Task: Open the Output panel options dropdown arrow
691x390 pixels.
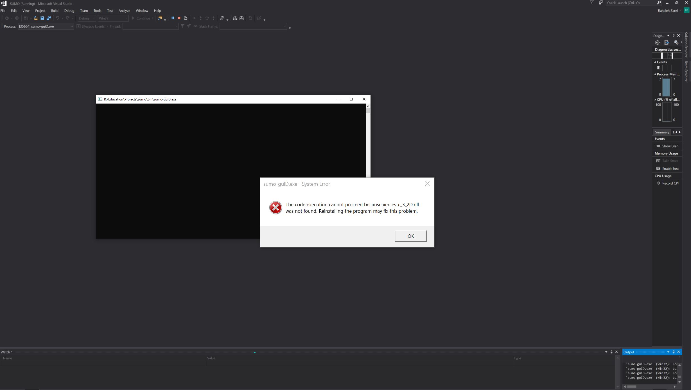Action: [668, 352]
